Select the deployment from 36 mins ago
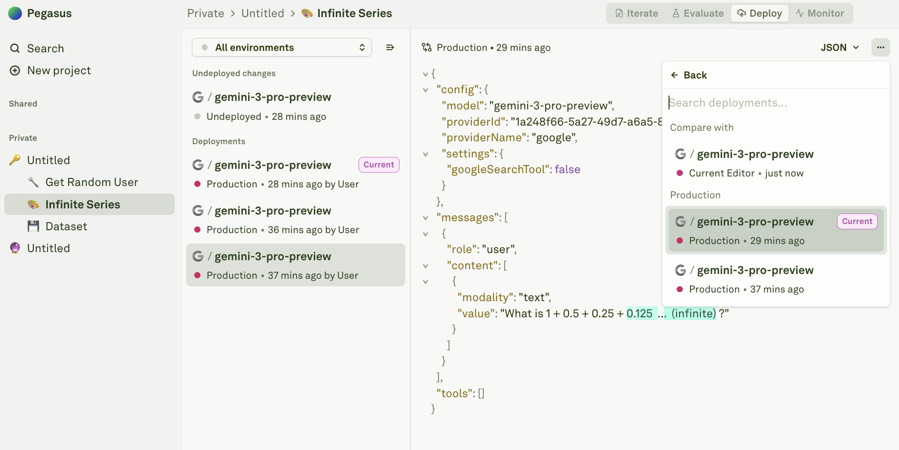The width and height of the screenshot is (899, 450). pyautogui.click(x=295, y=220)
